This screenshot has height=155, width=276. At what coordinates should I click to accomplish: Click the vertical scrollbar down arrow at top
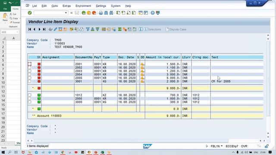[x=268, y=39]
